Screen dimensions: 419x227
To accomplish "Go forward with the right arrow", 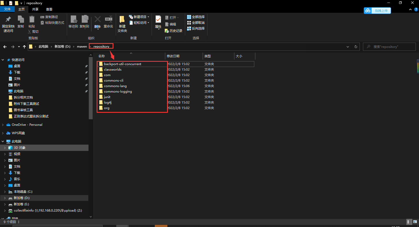I will [x=13, y=47].
